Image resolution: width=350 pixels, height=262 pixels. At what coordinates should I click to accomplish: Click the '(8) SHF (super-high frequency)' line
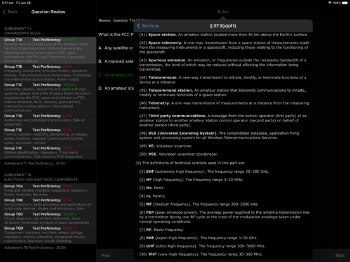(x=198, y=238)
